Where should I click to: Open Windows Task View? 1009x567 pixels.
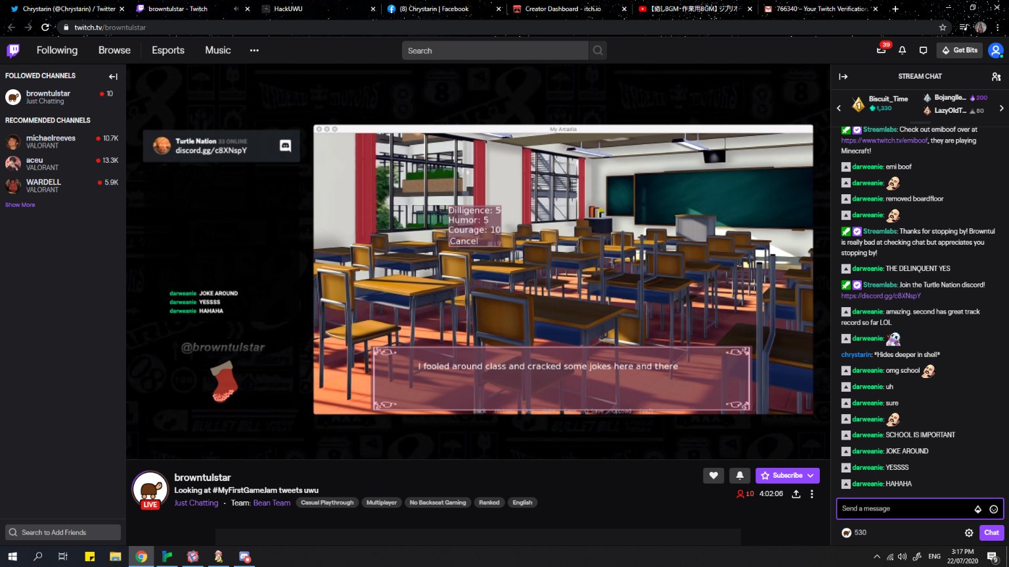click(63, 556)
